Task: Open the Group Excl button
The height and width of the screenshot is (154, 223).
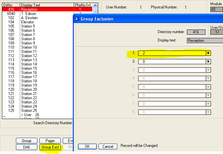Action: pos(50,147)
